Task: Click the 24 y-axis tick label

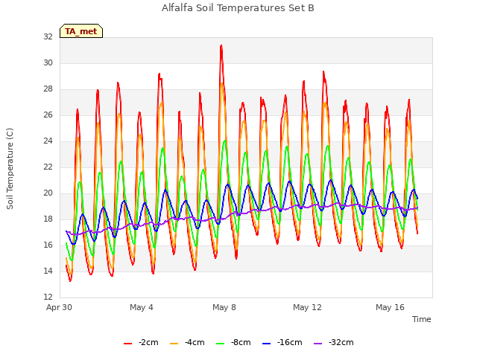Action: pos(48,141)
